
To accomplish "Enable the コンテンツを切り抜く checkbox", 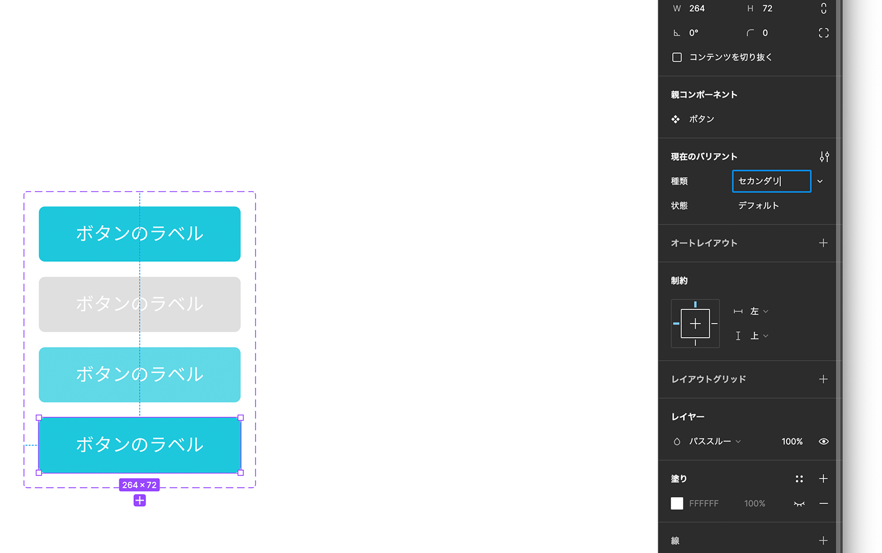I will coord(677,57).
